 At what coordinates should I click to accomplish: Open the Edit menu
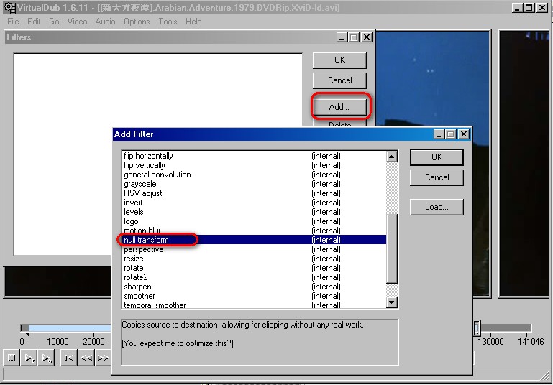tap(34, 22)
